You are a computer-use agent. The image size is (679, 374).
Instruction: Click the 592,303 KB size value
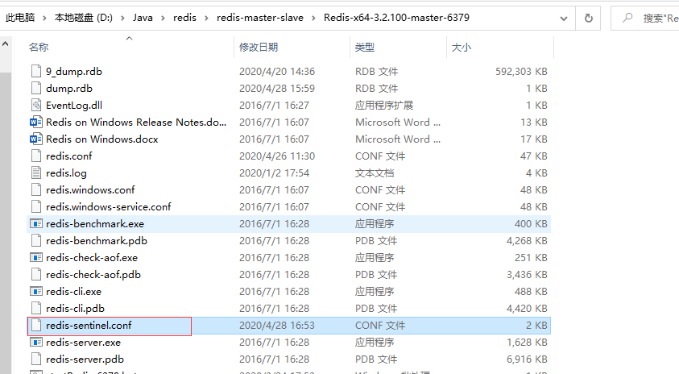[521, 72]
